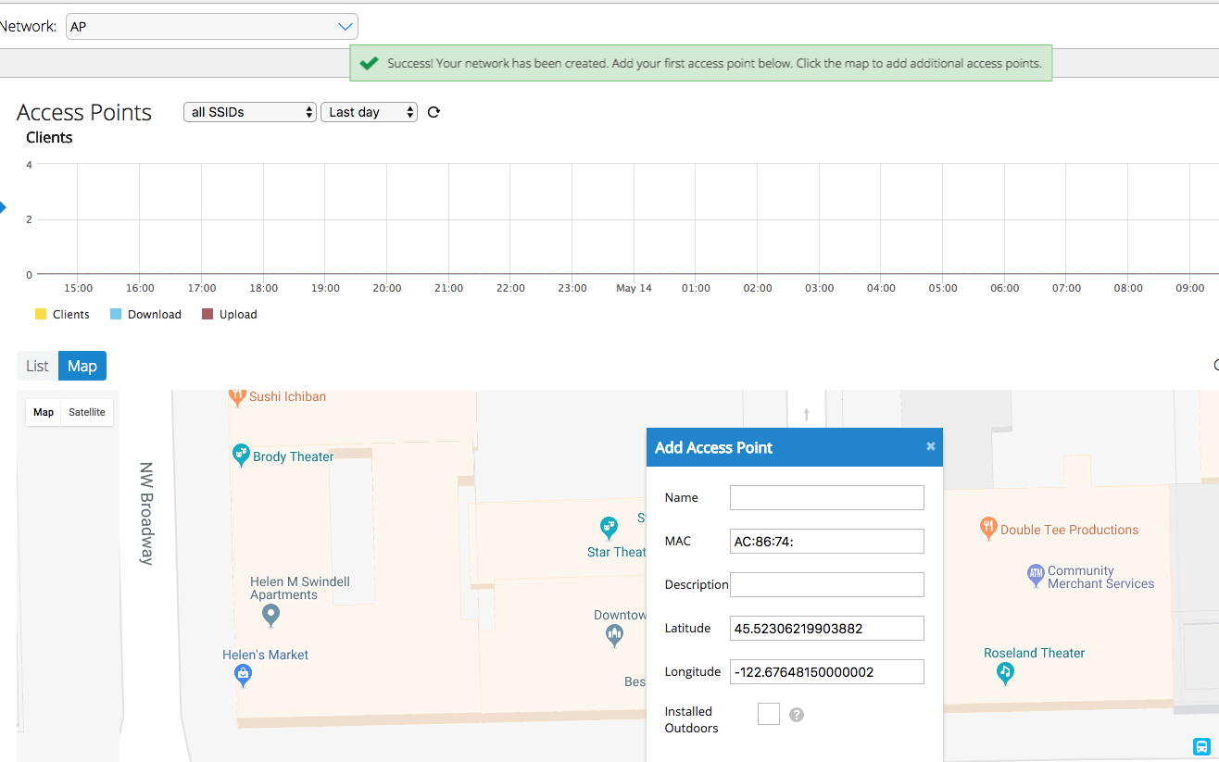
Task: Click the Sushi Ichiban restaurant marker icon
Action: pos(238,398)
